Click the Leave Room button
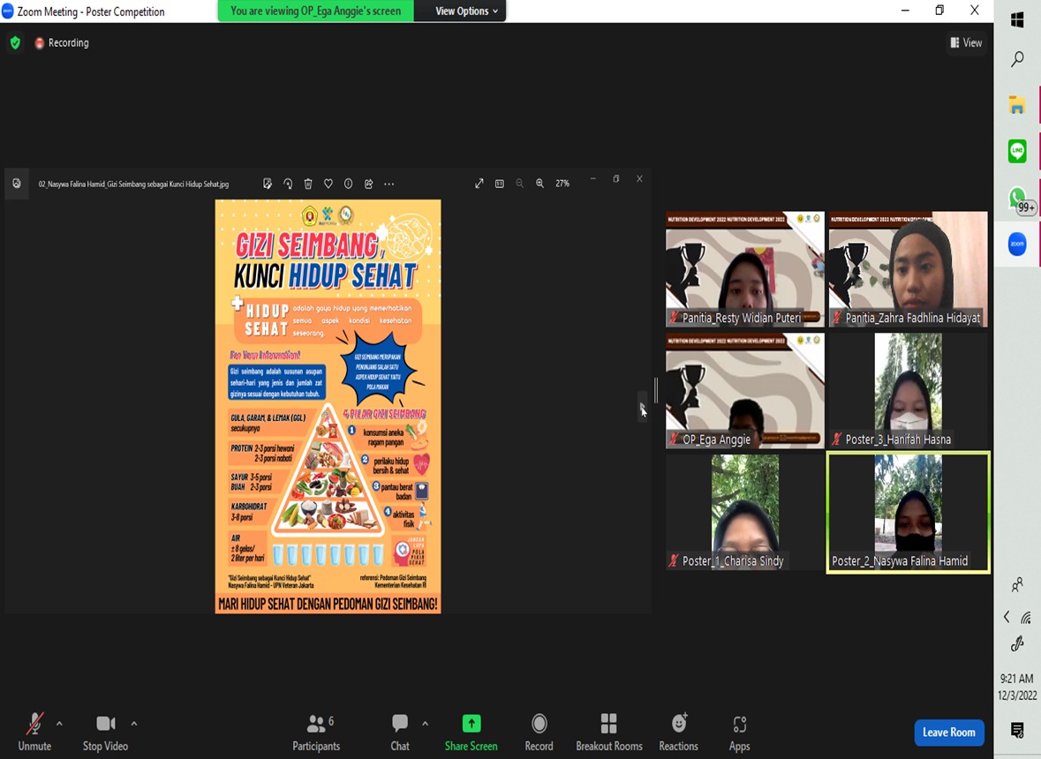This screenshot has height=759, width=1041. [948, 733]
